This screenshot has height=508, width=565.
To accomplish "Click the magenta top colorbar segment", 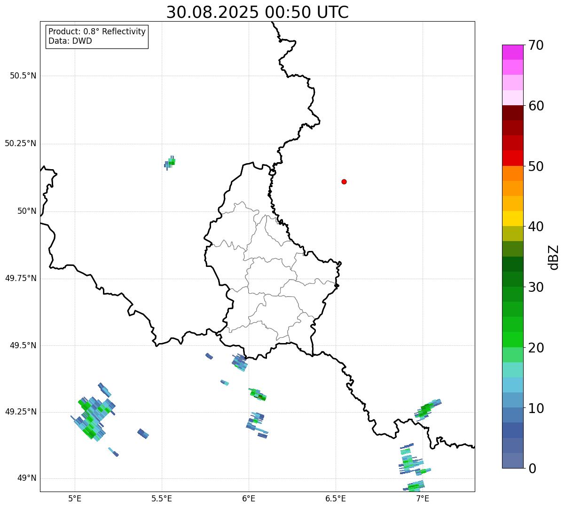I will [x=512, y=52].
